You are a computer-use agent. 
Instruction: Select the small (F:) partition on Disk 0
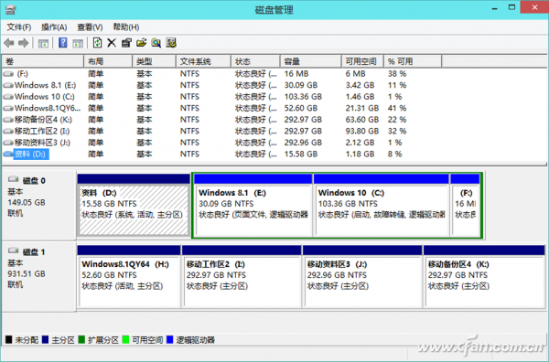(x=466, y=206)
